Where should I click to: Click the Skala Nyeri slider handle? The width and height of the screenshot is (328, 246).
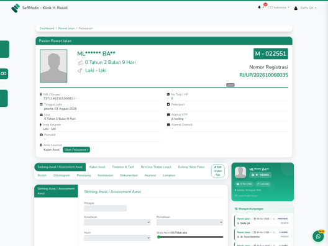(x=158, y=237)
